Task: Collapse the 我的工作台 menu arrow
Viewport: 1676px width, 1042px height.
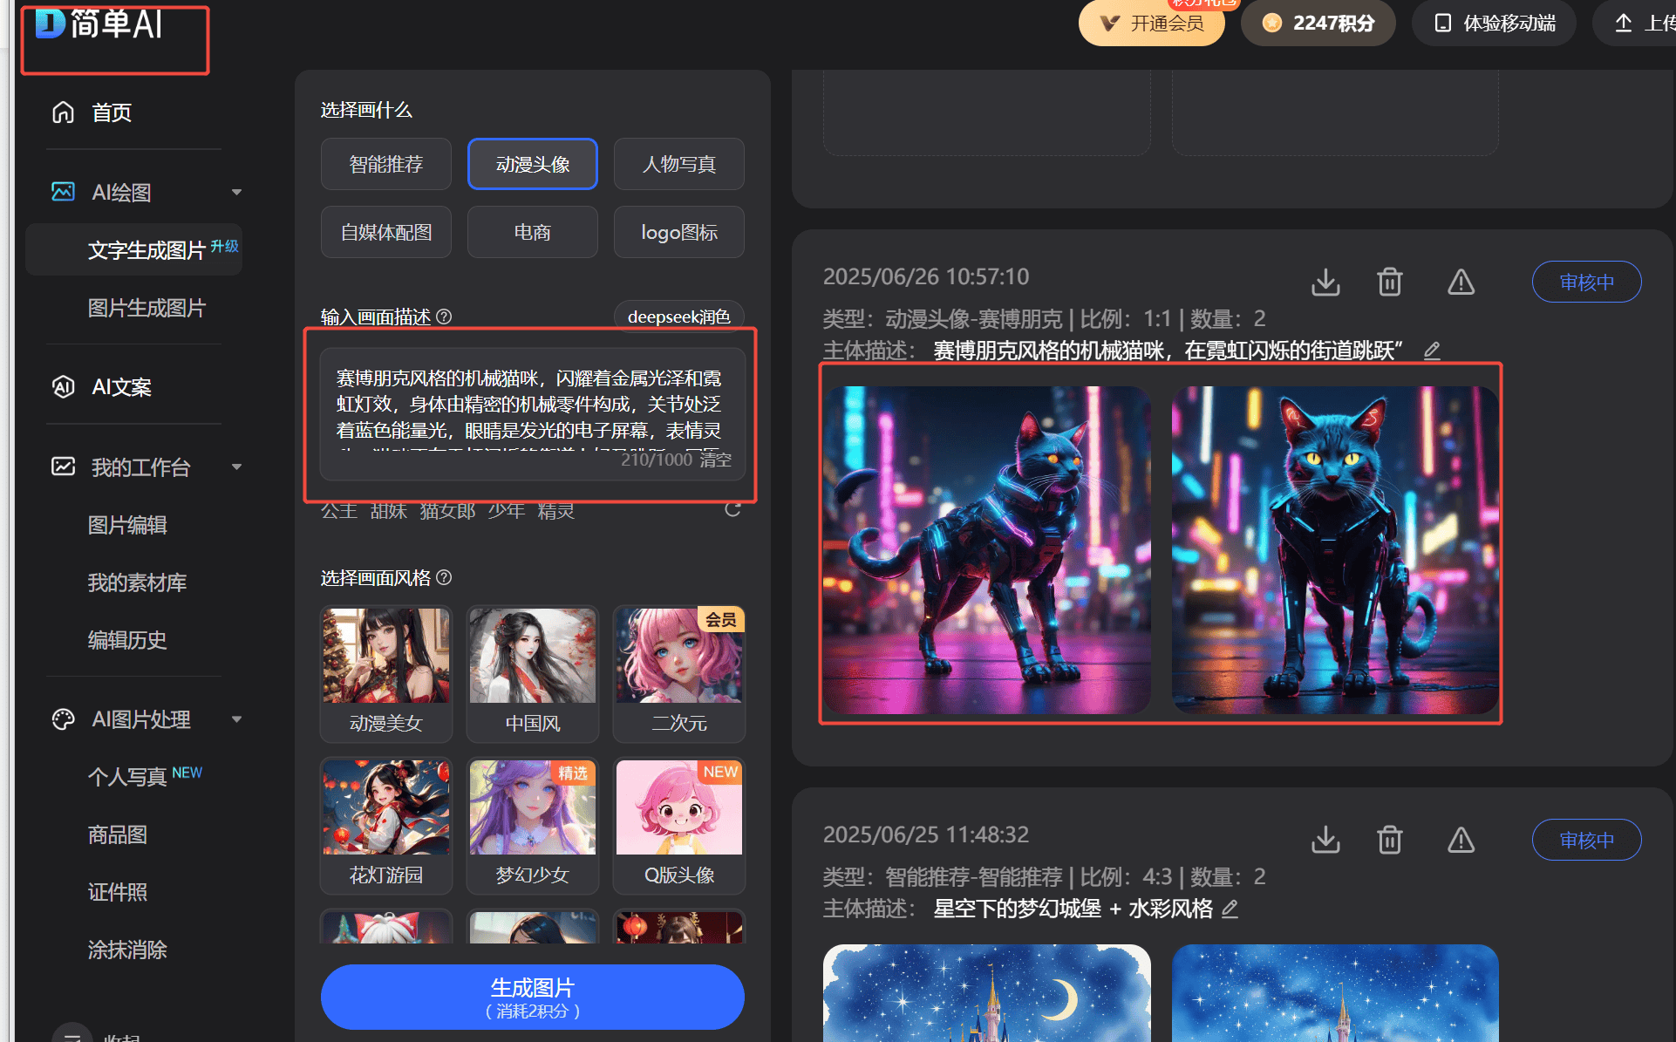Action: point(236,467)
